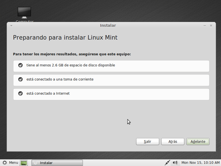Image resolution: width=221 pixels, height=166 pixels.
Task: Open the volume speaker tray icon
Action: point(175,163)
